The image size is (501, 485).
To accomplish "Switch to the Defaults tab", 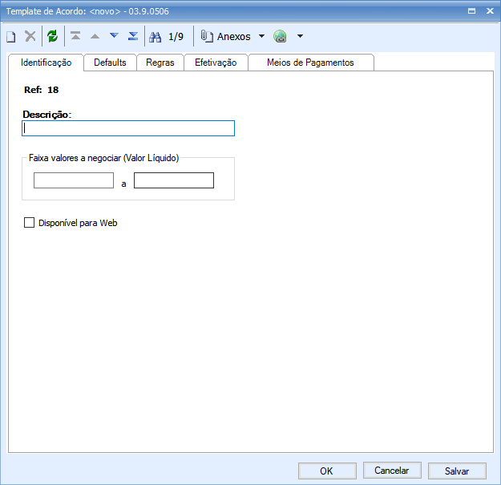I will 110,63.
